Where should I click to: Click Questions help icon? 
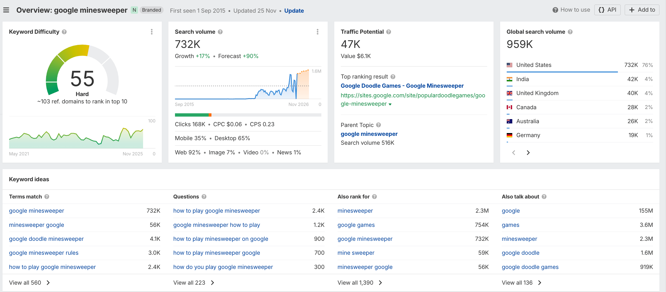click(204, 197)
